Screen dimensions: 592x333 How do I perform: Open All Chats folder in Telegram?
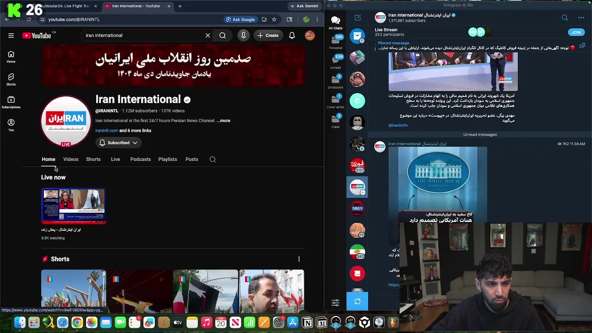coord(335,23)
